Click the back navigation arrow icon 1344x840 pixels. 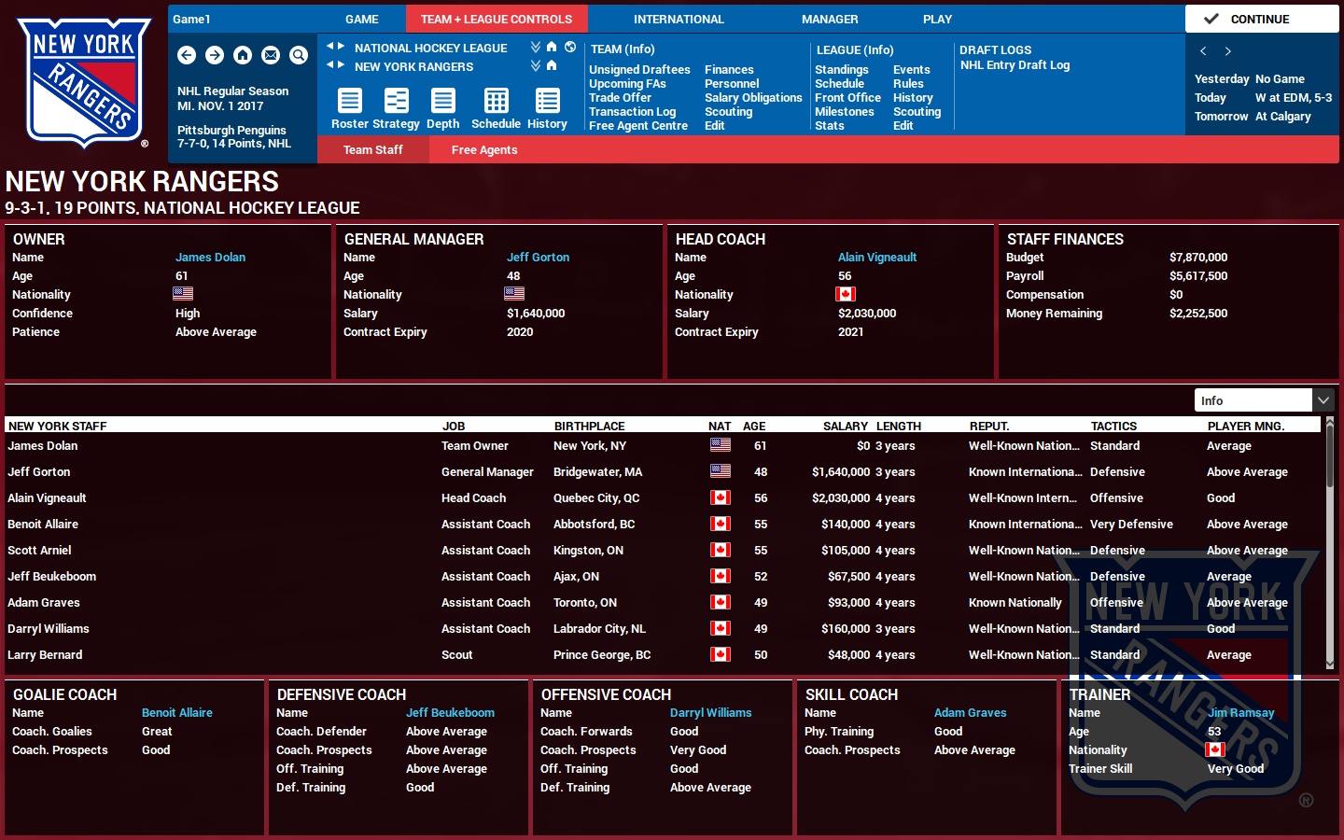coord(187,56)
